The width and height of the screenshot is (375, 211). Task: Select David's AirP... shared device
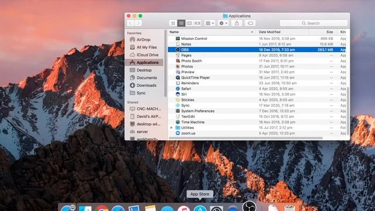148,117
